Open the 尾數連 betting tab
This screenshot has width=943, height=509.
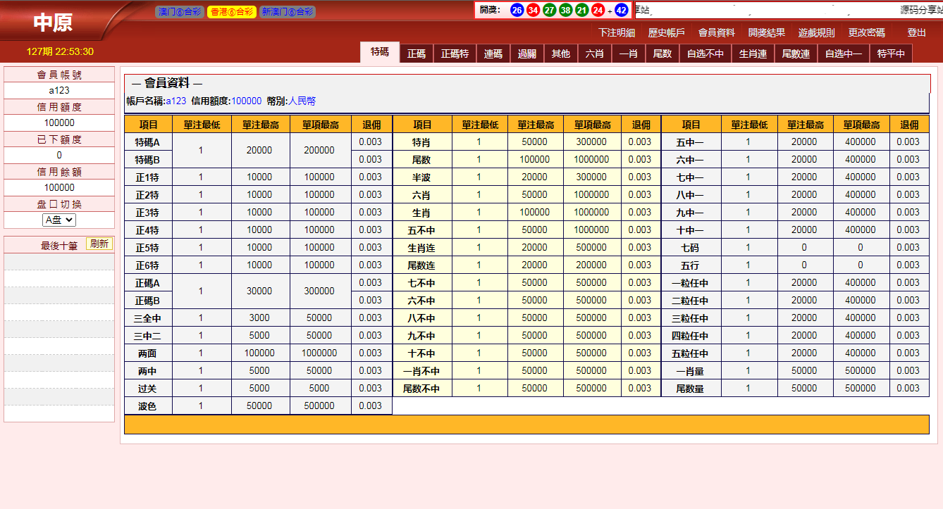click(796, 54)
